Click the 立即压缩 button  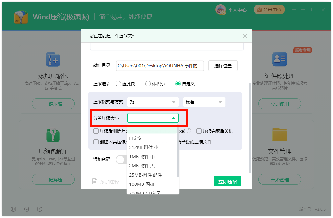tap(228, 182)
